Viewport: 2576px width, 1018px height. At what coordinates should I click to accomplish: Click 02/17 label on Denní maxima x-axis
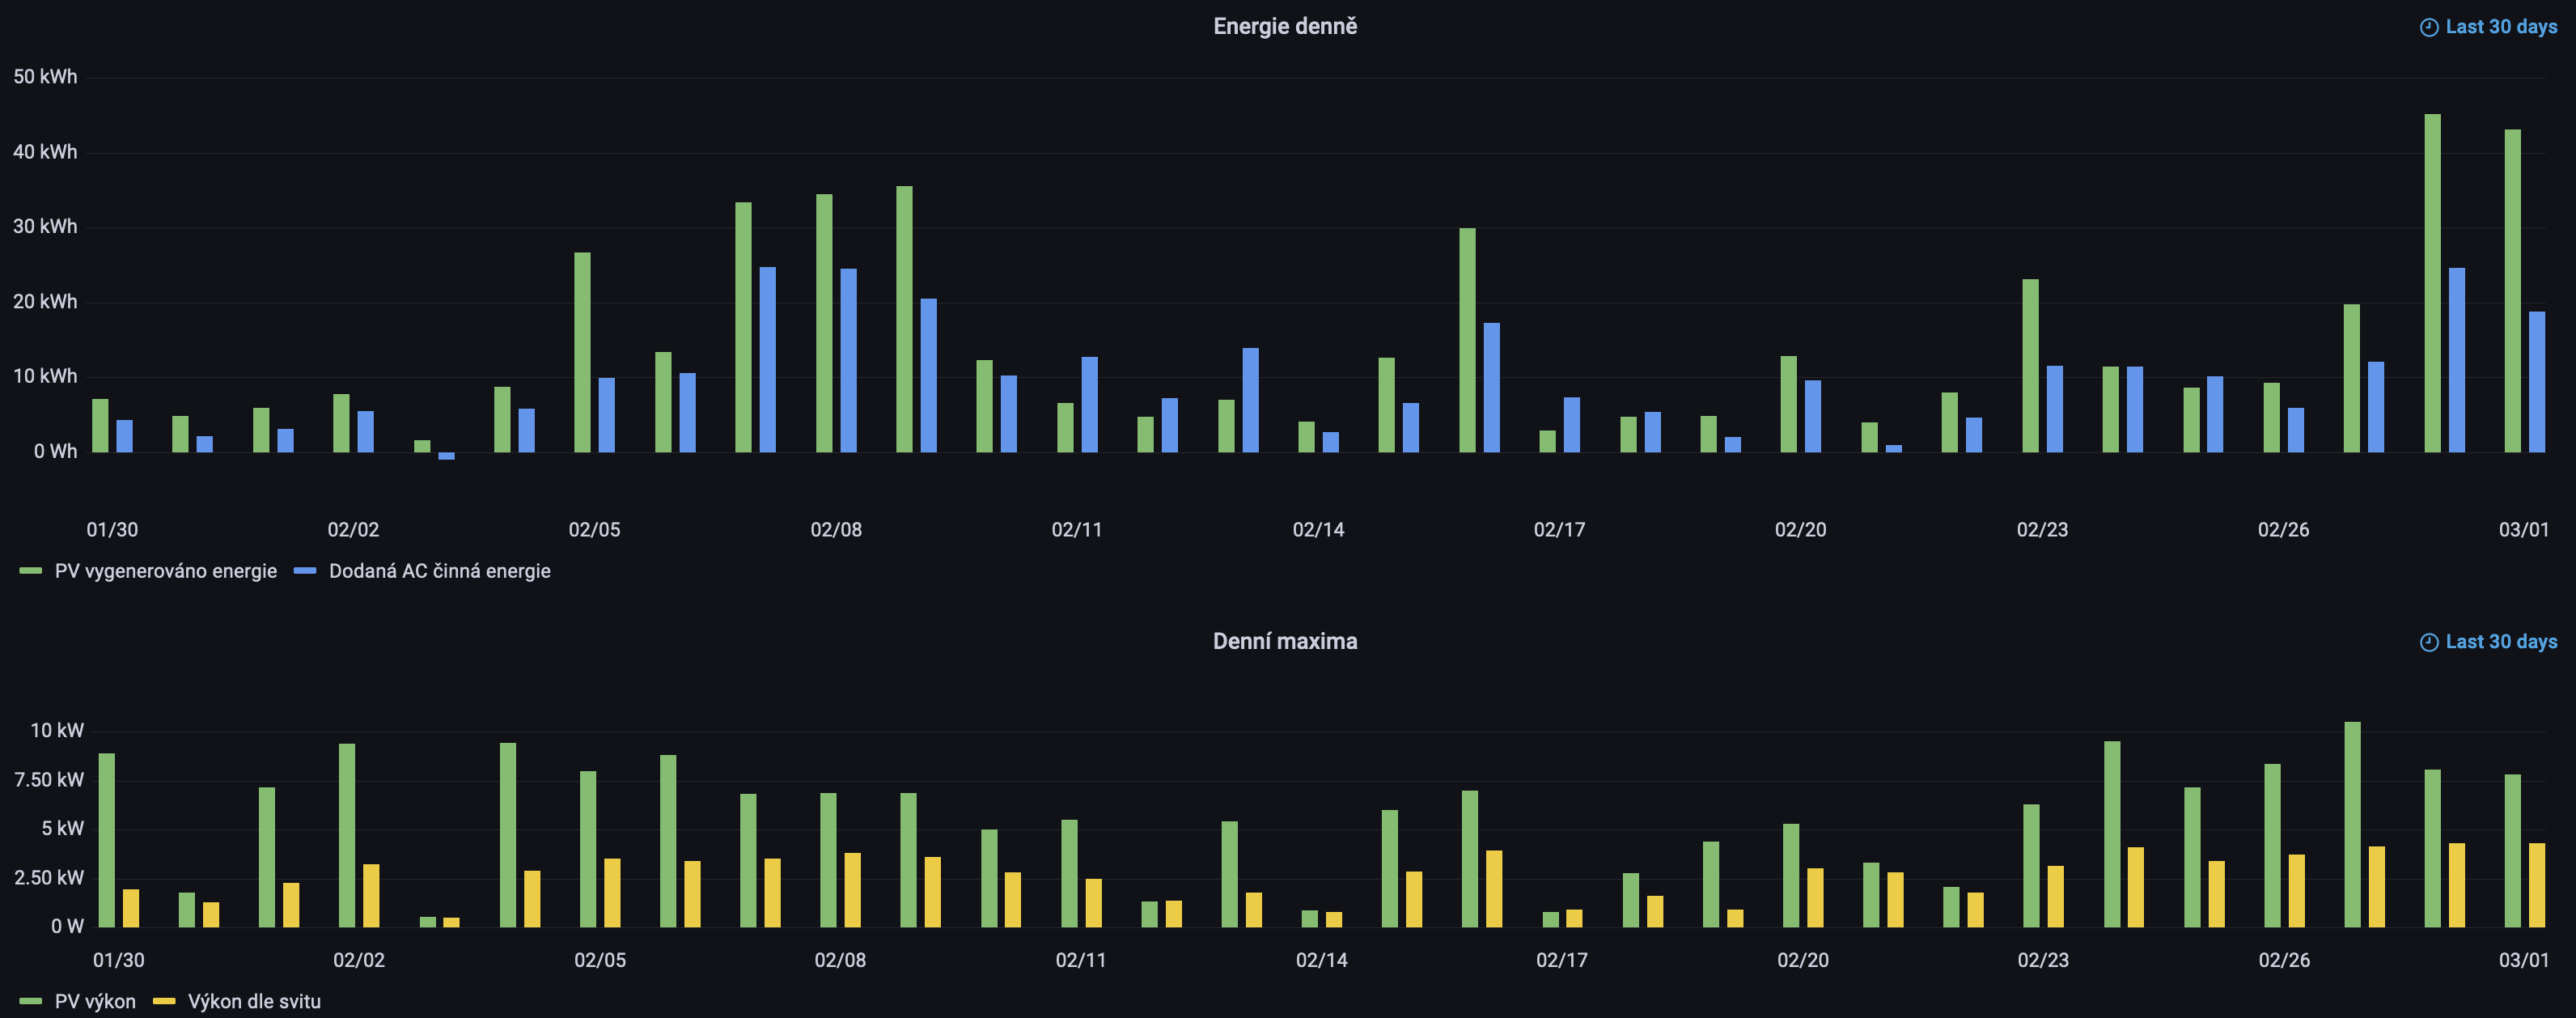coord(1561,960)
